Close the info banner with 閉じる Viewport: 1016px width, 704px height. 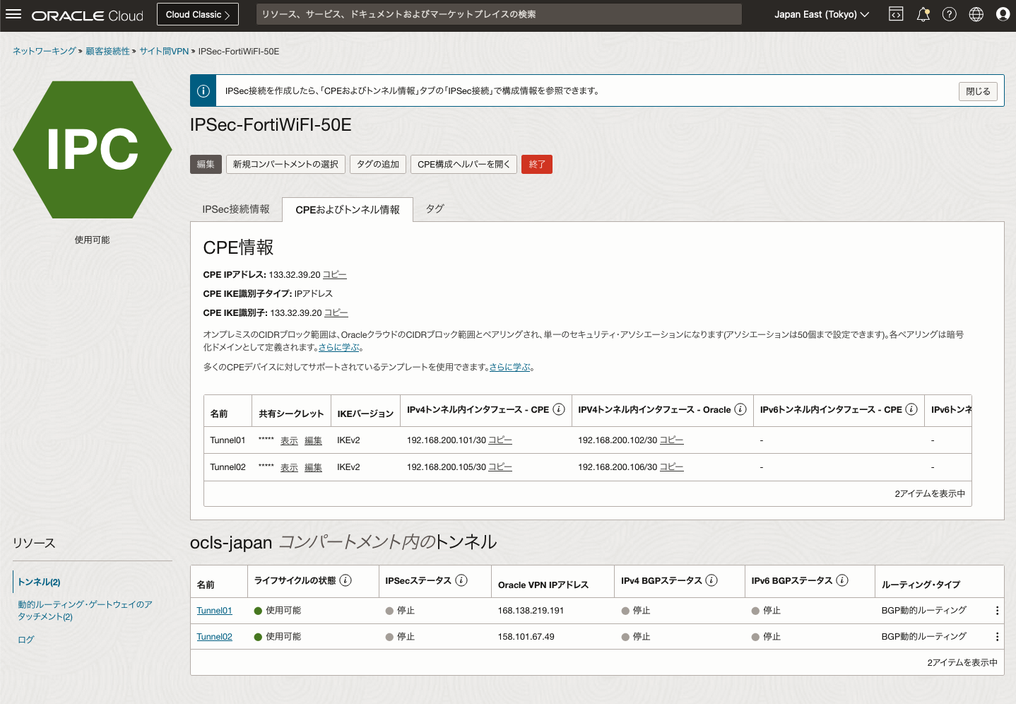click(979, 91)
